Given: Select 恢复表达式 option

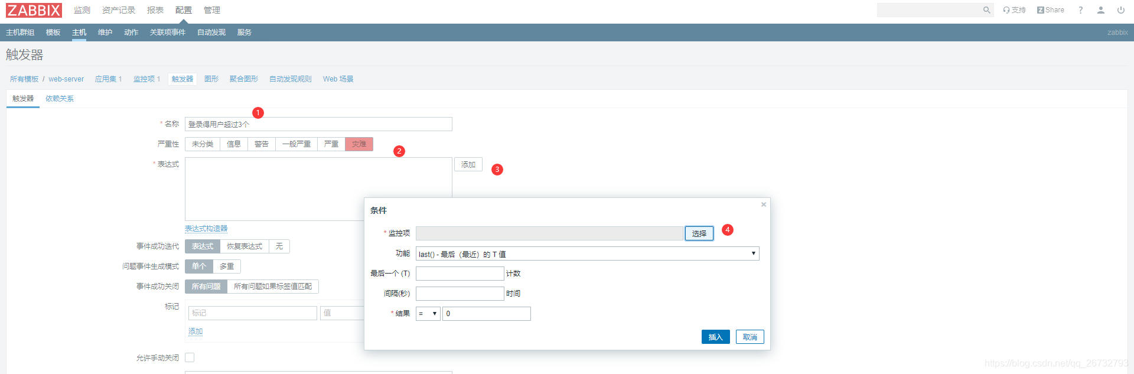Looking at the screenshot, I should (245, 246).
